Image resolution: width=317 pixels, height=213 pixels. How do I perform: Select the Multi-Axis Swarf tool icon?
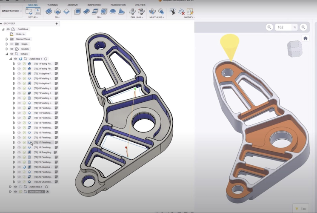point(152,12)
